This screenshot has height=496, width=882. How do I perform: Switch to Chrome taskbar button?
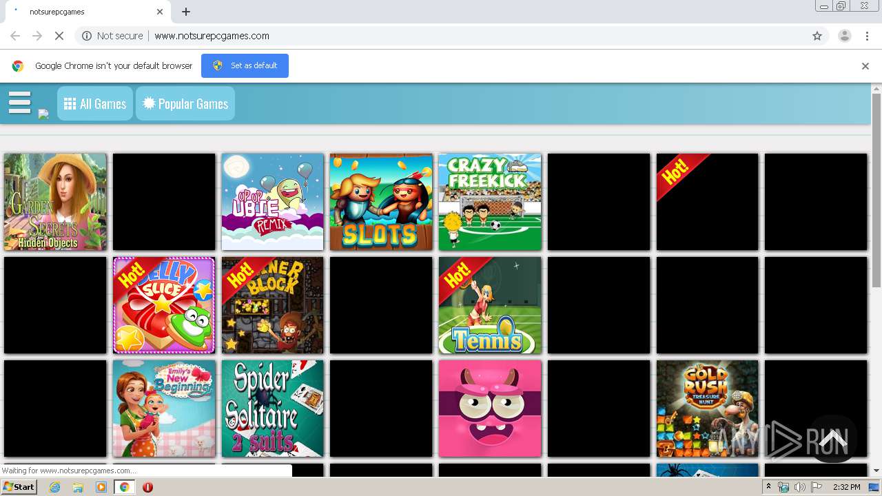(124, 487)
